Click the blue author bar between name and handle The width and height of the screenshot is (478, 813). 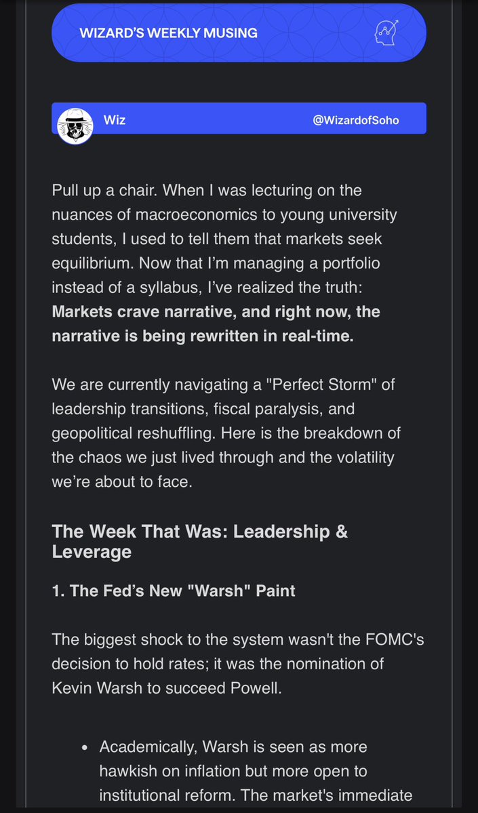coord(217,120)
